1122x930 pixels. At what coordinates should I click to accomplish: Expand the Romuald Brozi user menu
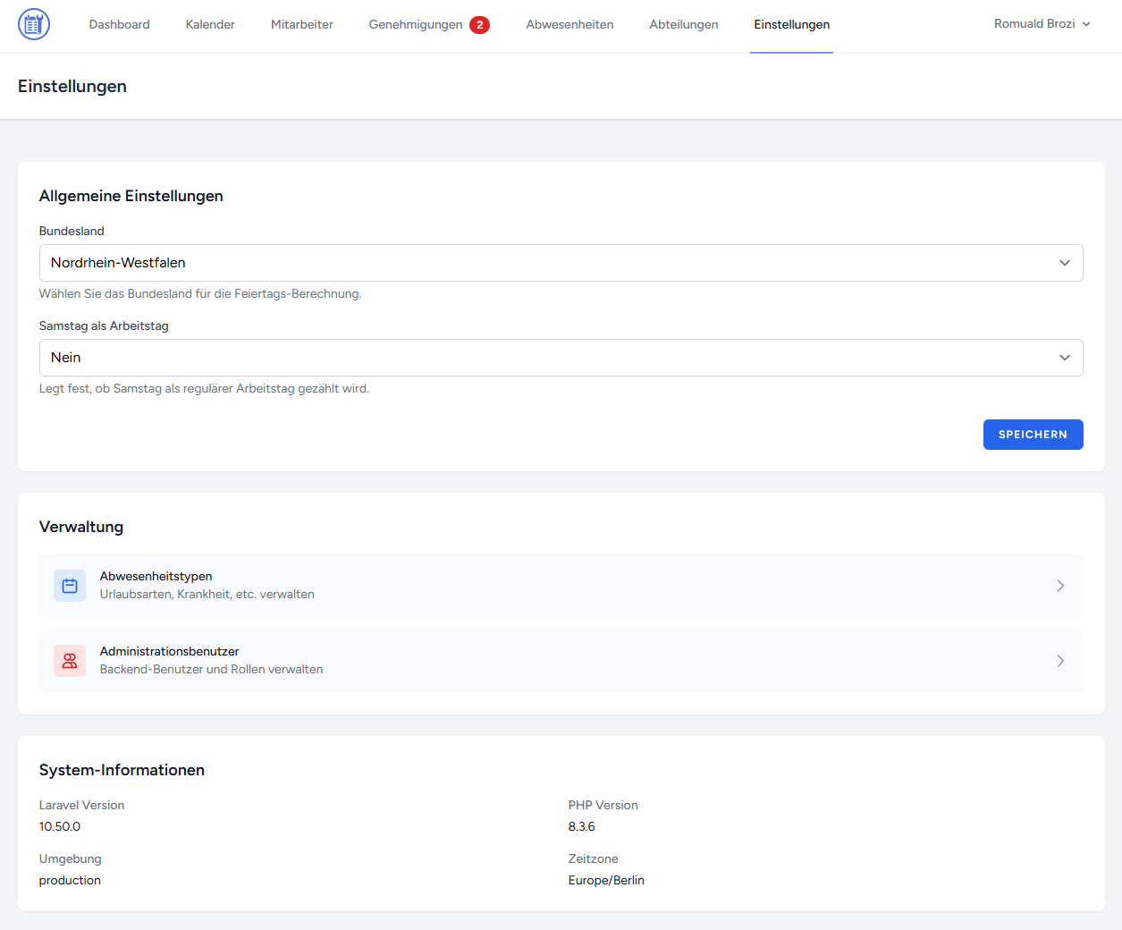[x=1042, y=24]
